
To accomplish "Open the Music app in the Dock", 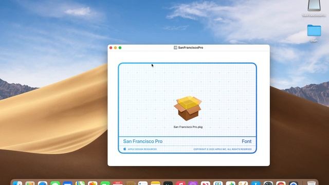I will [180, 183].
